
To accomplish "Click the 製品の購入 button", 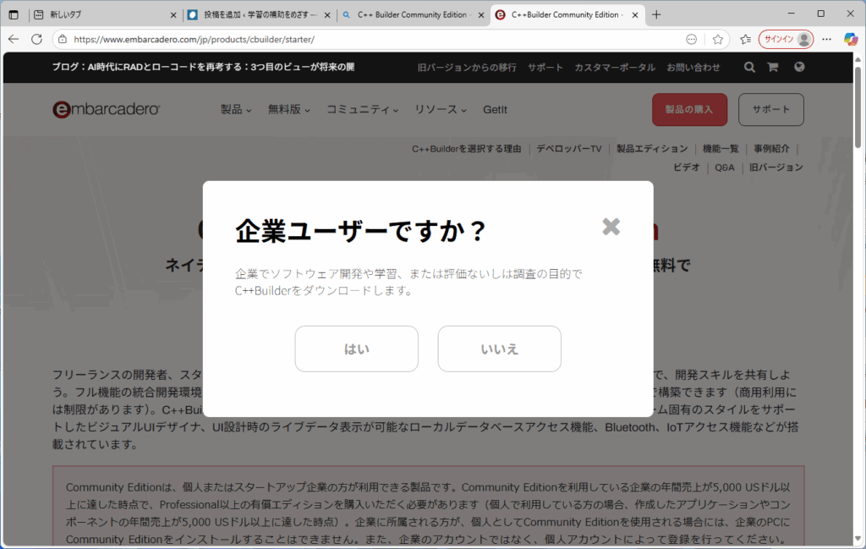I will point(689,109).
